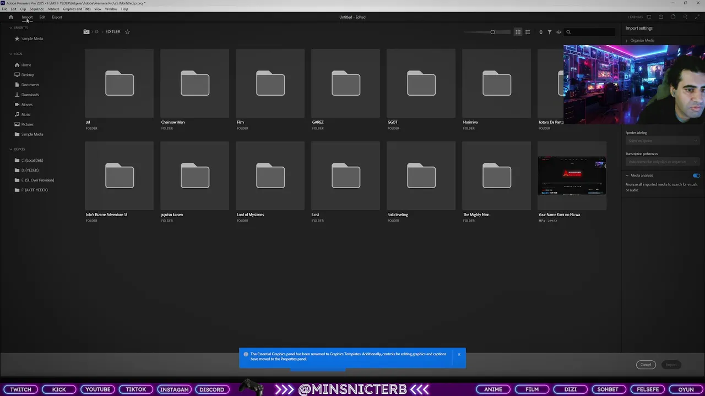The height and width of the screenshot is (396, 705).
Task: Click the Cancel button
Action: pos(646,365)
